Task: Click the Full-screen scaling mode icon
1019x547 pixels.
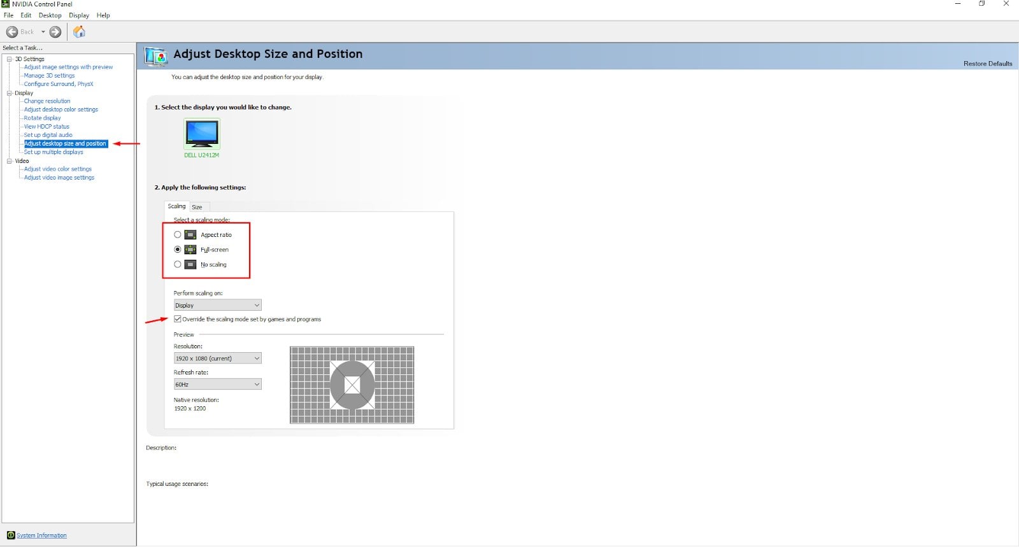Action: click(190, 250)
